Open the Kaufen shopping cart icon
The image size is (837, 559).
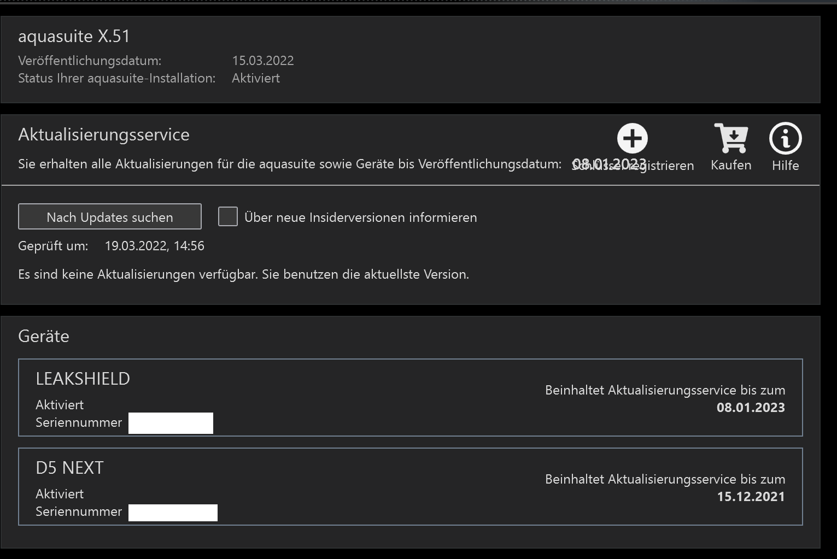point(731,138)
